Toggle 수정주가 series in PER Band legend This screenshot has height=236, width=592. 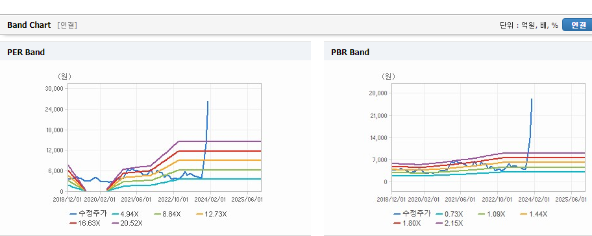coord(88,214)
